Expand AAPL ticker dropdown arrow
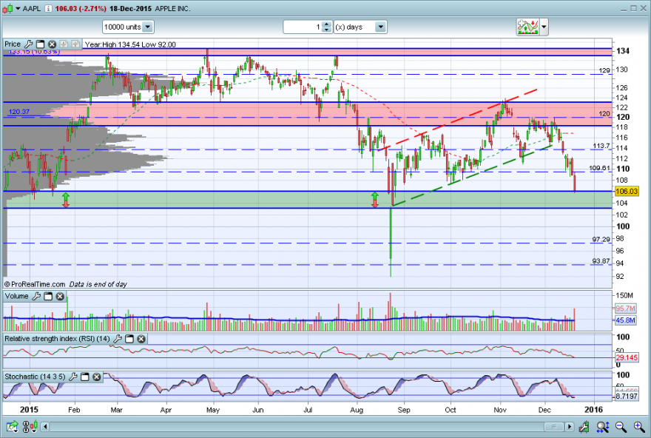651x438 pixels. coord(18,8)
